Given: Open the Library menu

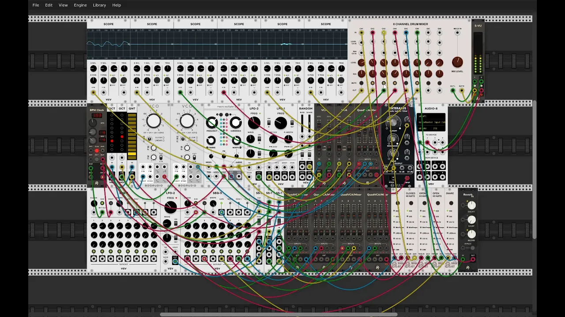Looking at the screenshot, I should click(99, 5).
